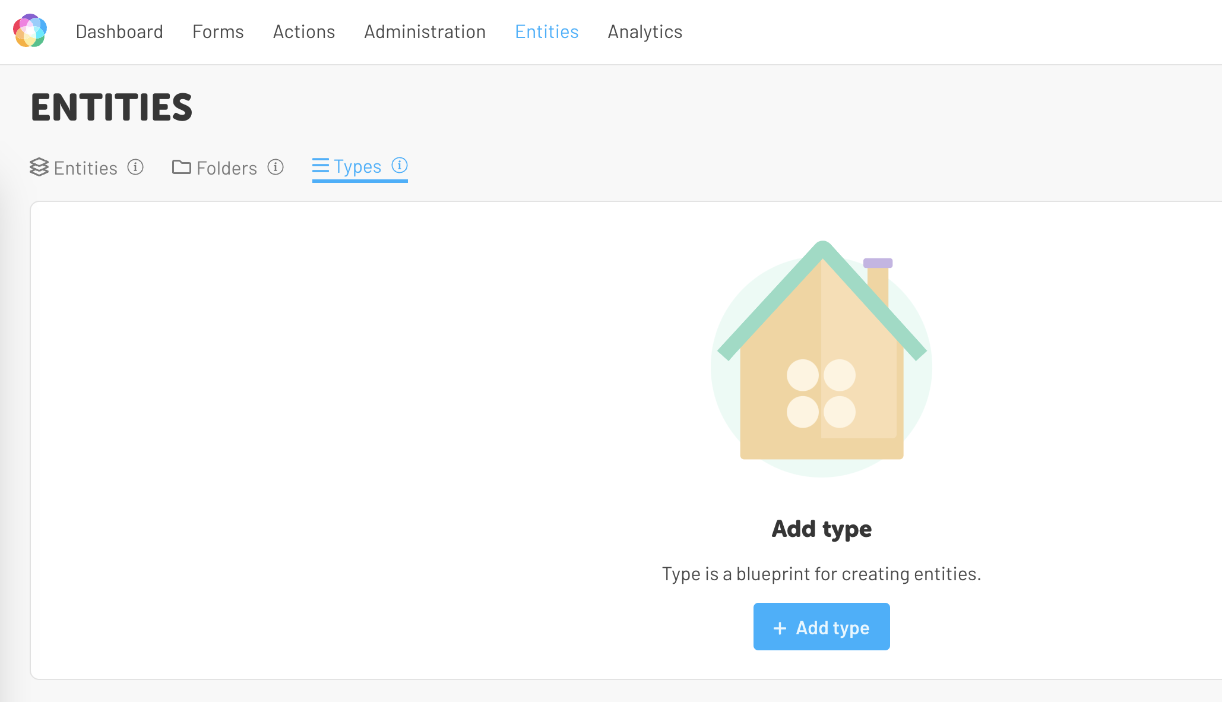Click the blueprint description text
This screenshot has width=1222, height=702.
pos(821,574)
